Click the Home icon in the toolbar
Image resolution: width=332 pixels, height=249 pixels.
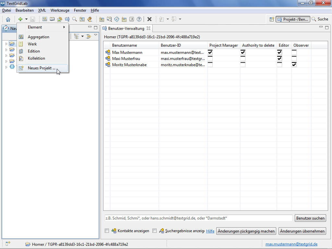pyautogui.click(x=8, y=19)
